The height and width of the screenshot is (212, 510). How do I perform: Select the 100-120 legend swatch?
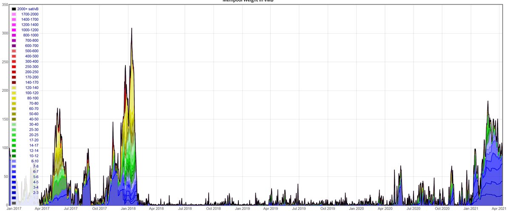14,93
